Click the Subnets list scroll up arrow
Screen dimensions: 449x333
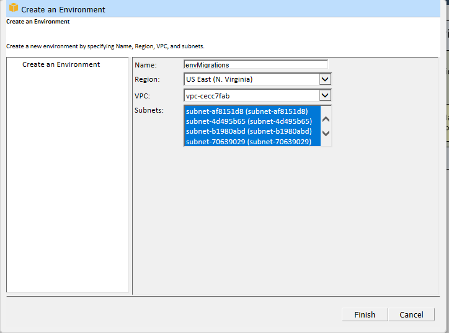click(x=326, y=119)
